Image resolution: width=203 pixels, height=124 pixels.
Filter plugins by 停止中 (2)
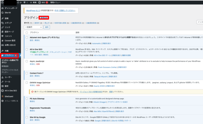pyautogui.click(x=48, y=23)
